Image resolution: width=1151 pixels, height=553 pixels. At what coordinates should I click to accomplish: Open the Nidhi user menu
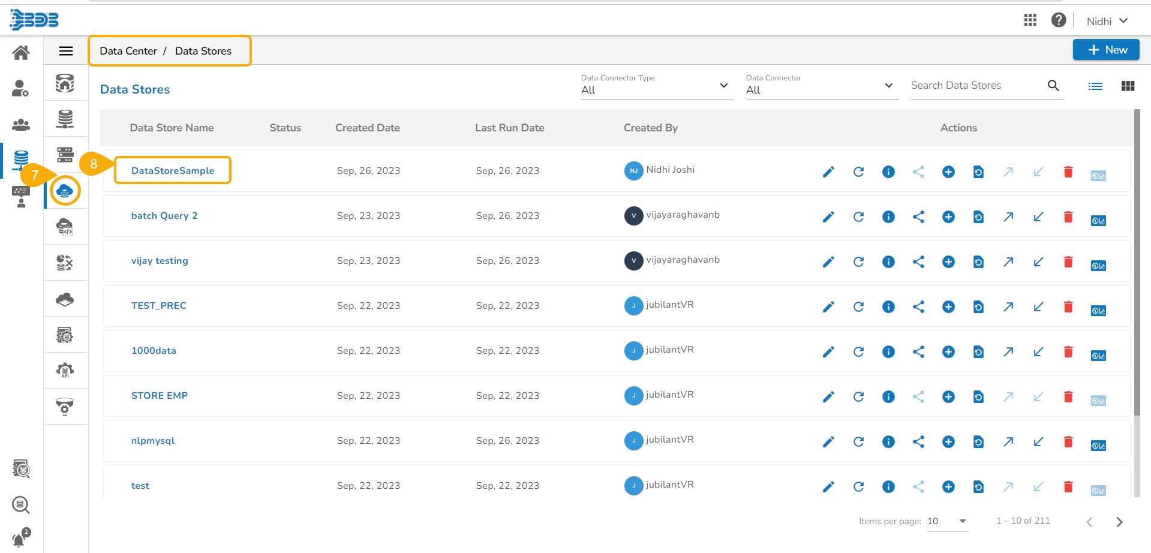pos(1107,21)
